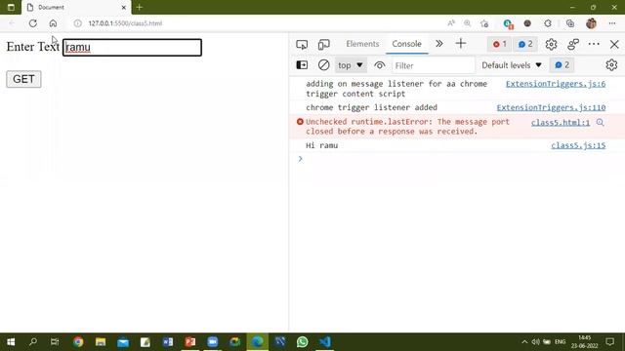Clear the console with the circle-slash icon
Viewport: 625px width, 351px height.
click(x=323, y=65)
